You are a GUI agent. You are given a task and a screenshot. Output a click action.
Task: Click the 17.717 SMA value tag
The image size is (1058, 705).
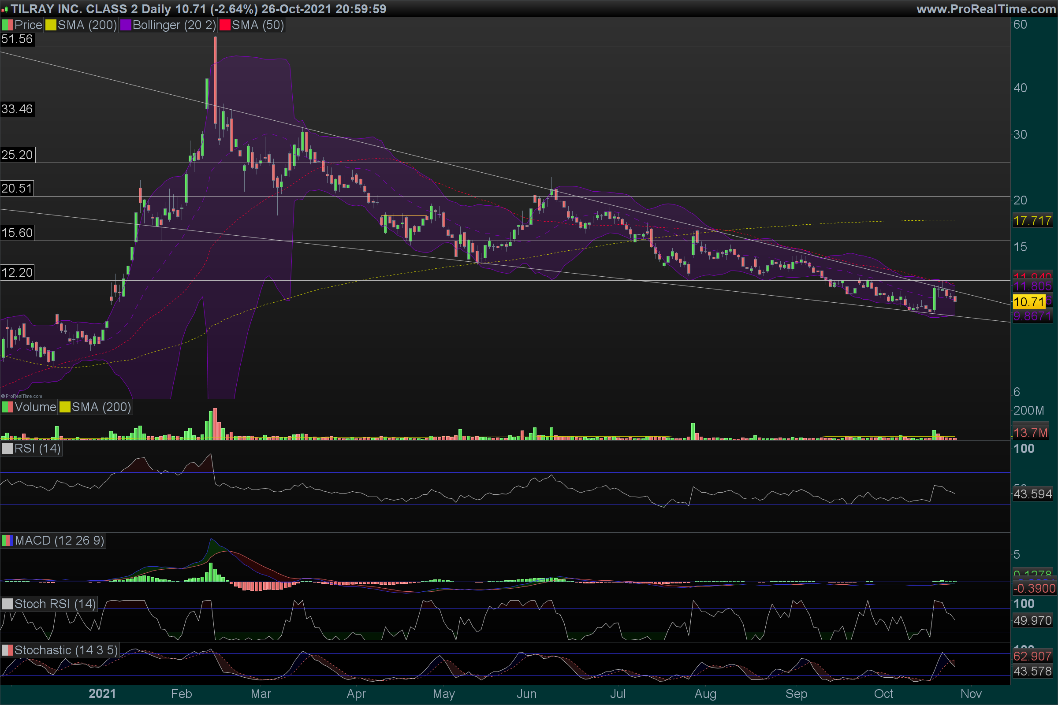[x=1032, y=221]
